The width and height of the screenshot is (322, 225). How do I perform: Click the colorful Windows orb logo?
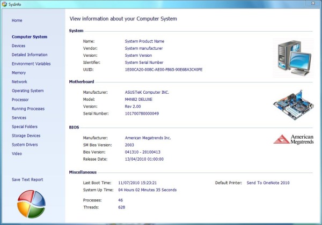coord(32,204)
